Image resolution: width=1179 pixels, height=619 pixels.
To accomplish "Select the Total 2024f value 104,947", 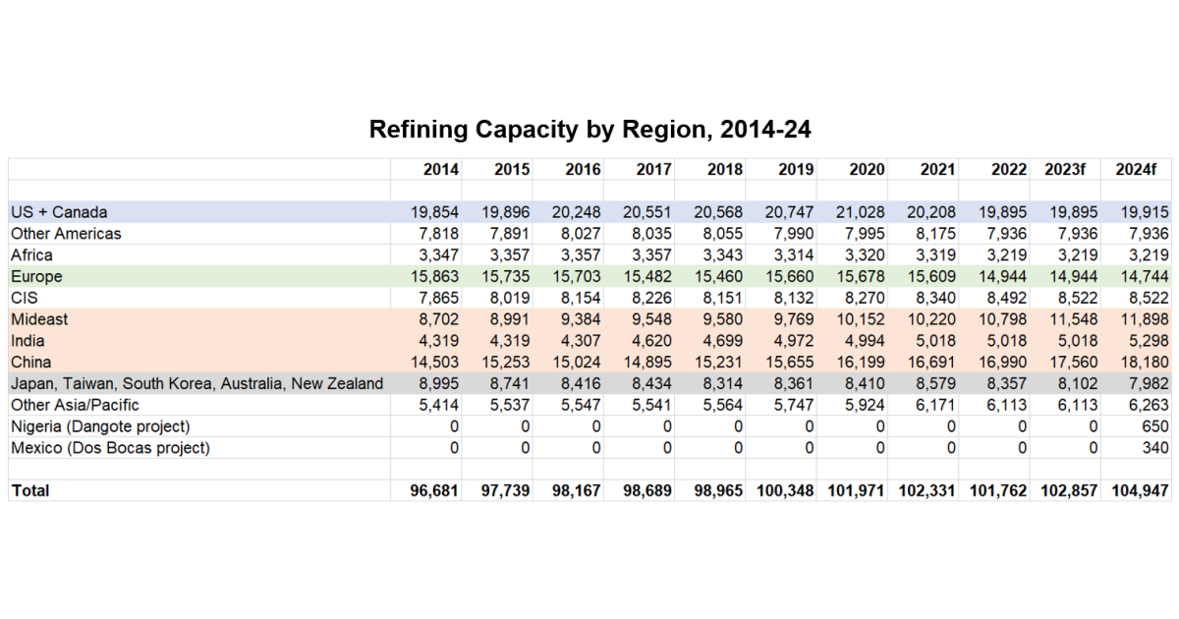I will [x=1141, y=490].
